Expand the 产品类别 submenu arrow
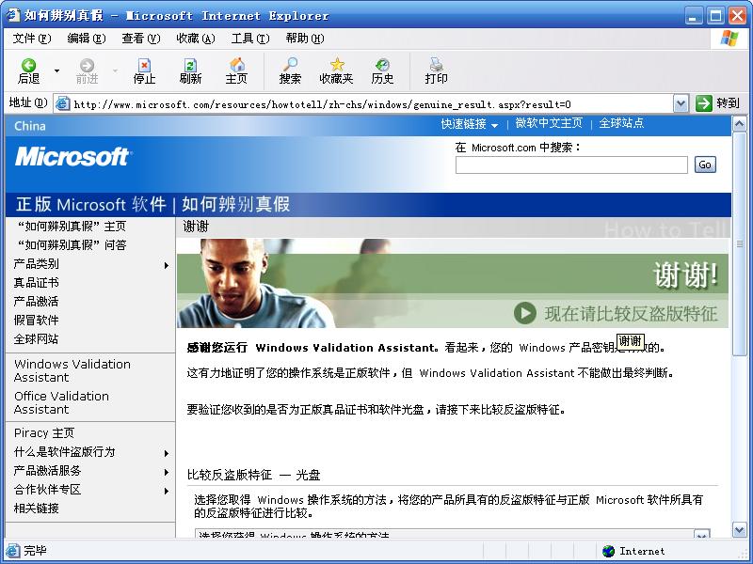Image resolution: width=753 pixels, height=564 pixels. [x=167, y=265]
